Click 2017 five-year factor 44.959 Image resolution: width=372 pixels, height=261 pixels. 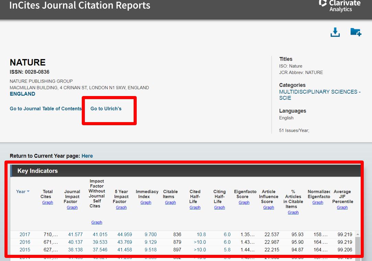[125, 235]
